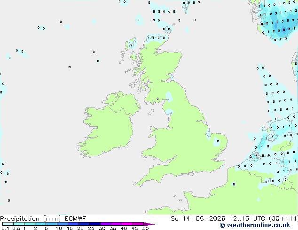Click the 45–50 mm legend swatch
Image resolution: width=298 pixels, height=230 pixels.
(x=138, y=224)
